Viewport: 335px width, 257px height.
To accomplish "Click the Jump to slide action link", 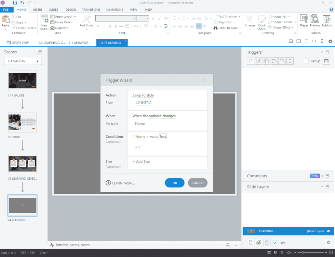I will pos(142,95).
